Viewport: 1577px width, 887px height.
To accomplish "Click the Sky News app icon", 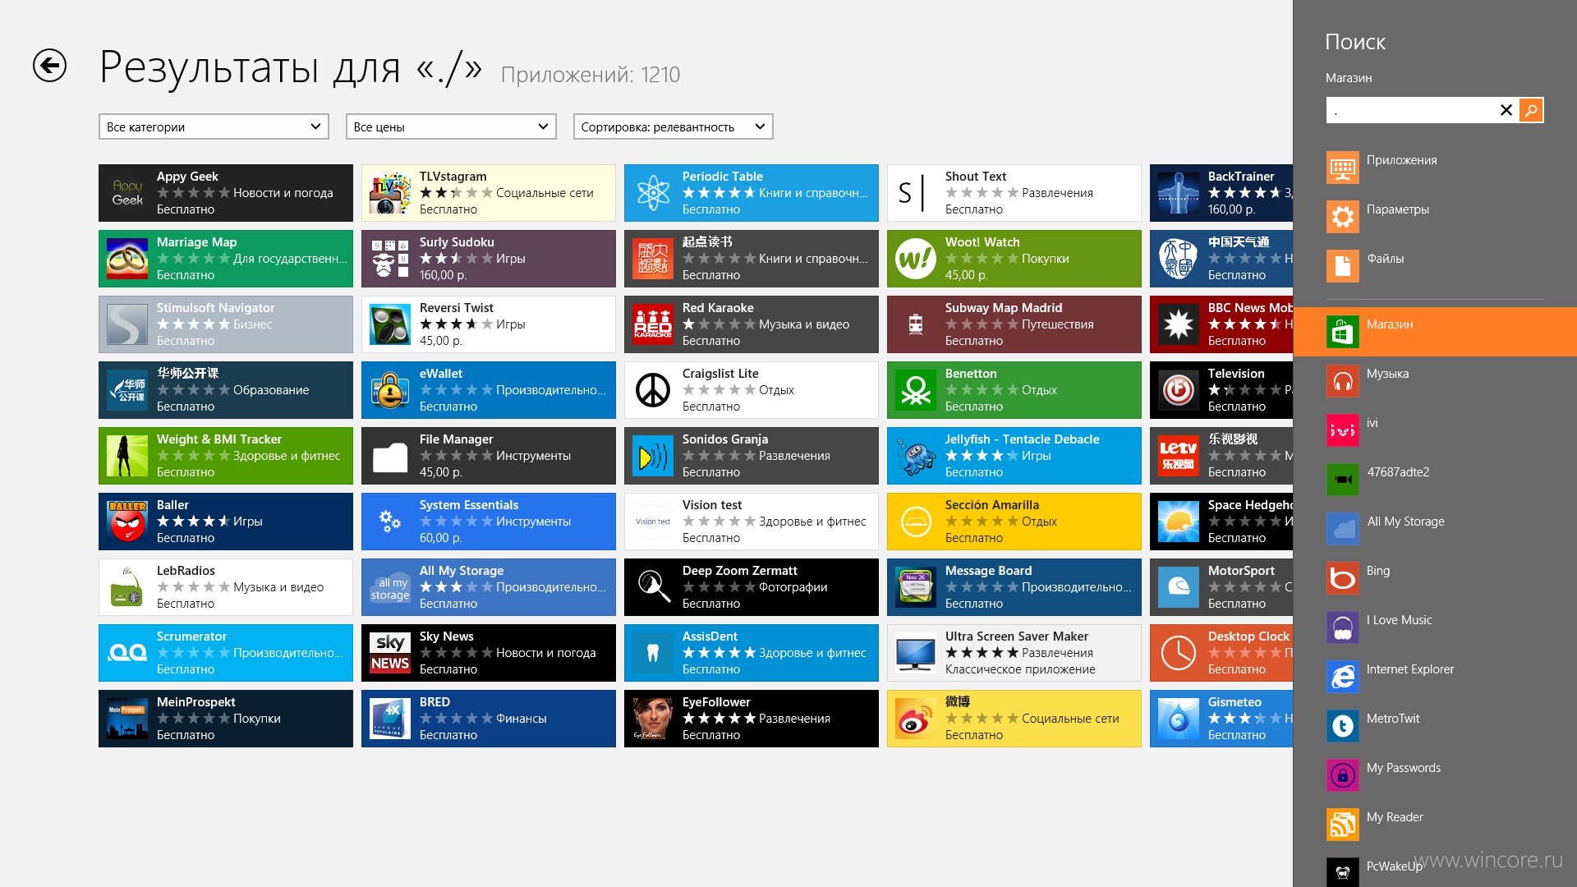I will pyautogui.click(x=390, y=653).
